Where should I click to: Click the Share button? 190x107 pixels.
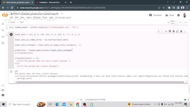[170, 15]
